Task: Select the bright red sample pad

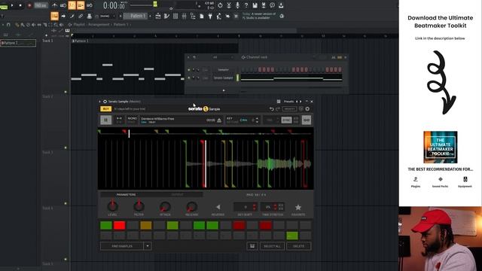Action: click(119, 225)
